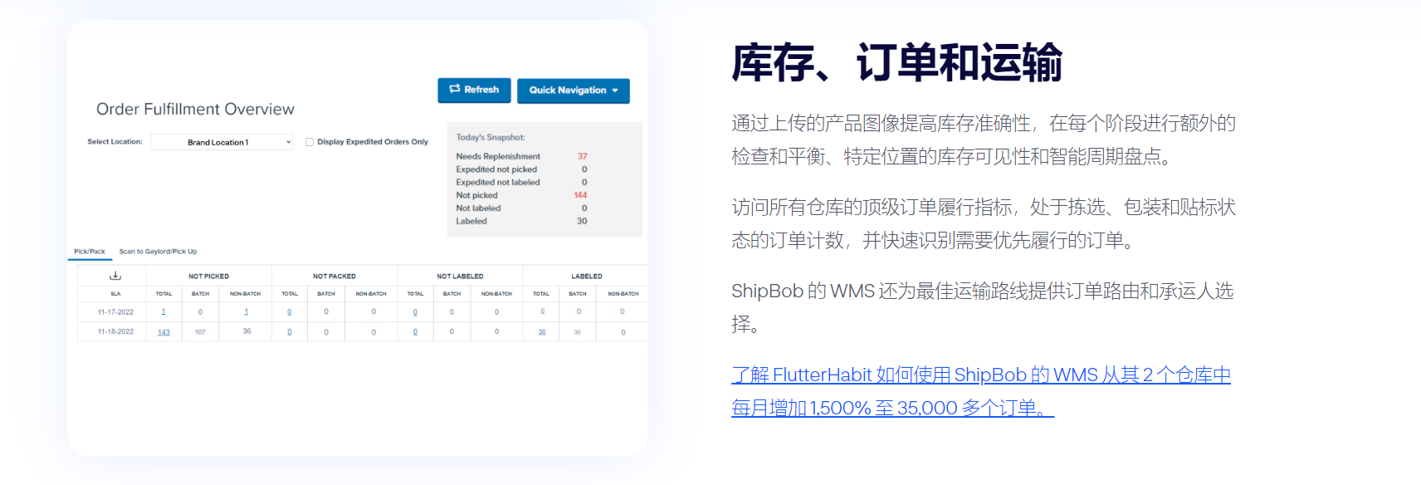Click the 107 batch count cell
This screenshot has height=485, width=1421.
tap(200, 332)
